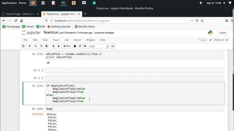The width and height of the screenshot is (234, 131).
Task: Open the Insert menu
Action: click(56, 40)
